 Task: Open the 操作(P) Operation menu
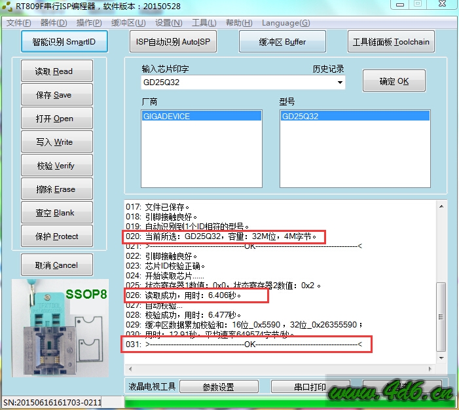coord(89,23)
